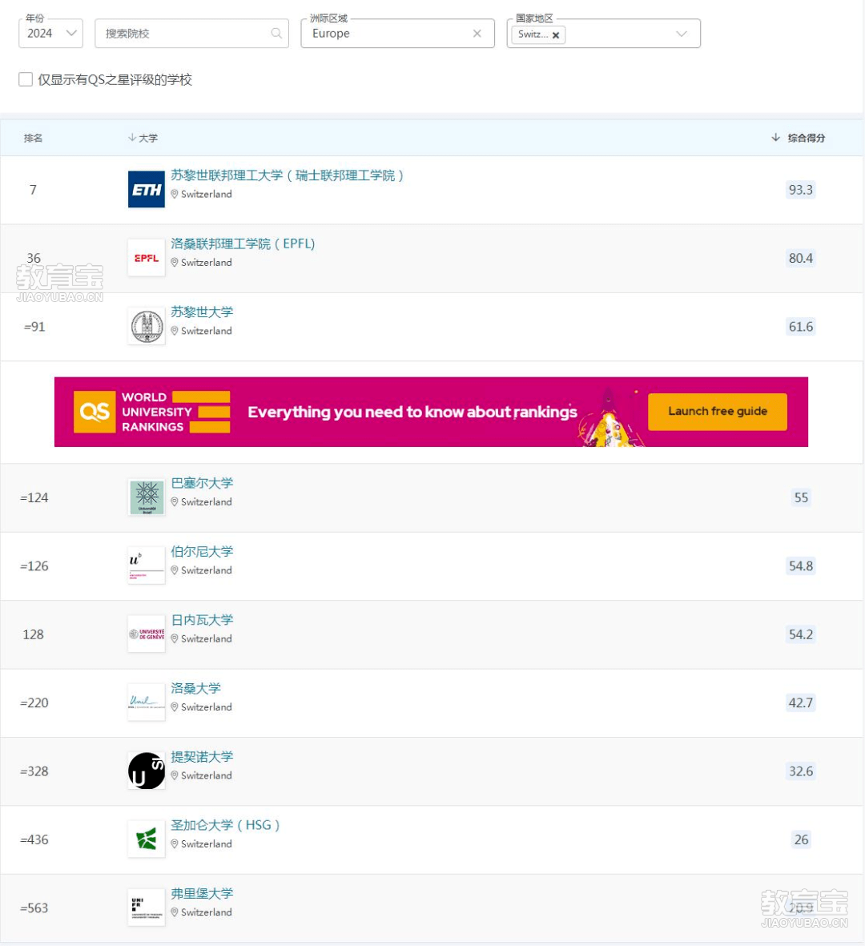Click the sort arrow beside 综合得分
The width and height of the screenshot is (865, 946).
click(x=776, y=138)
